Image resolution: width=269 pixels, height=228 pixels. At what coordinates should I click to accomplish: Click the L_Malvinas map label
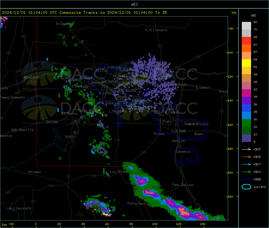point(118,111)
